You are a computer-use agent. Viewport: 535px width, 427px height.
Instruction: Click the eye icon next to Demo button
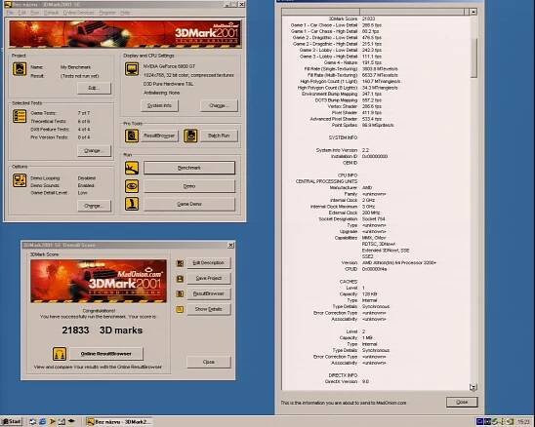coord(132,186)
